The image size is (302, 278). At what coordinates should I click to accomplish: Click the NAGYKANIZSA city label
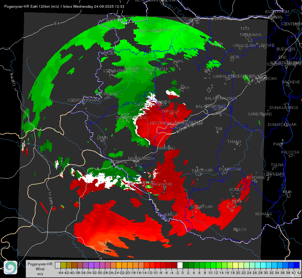[141, 158]
